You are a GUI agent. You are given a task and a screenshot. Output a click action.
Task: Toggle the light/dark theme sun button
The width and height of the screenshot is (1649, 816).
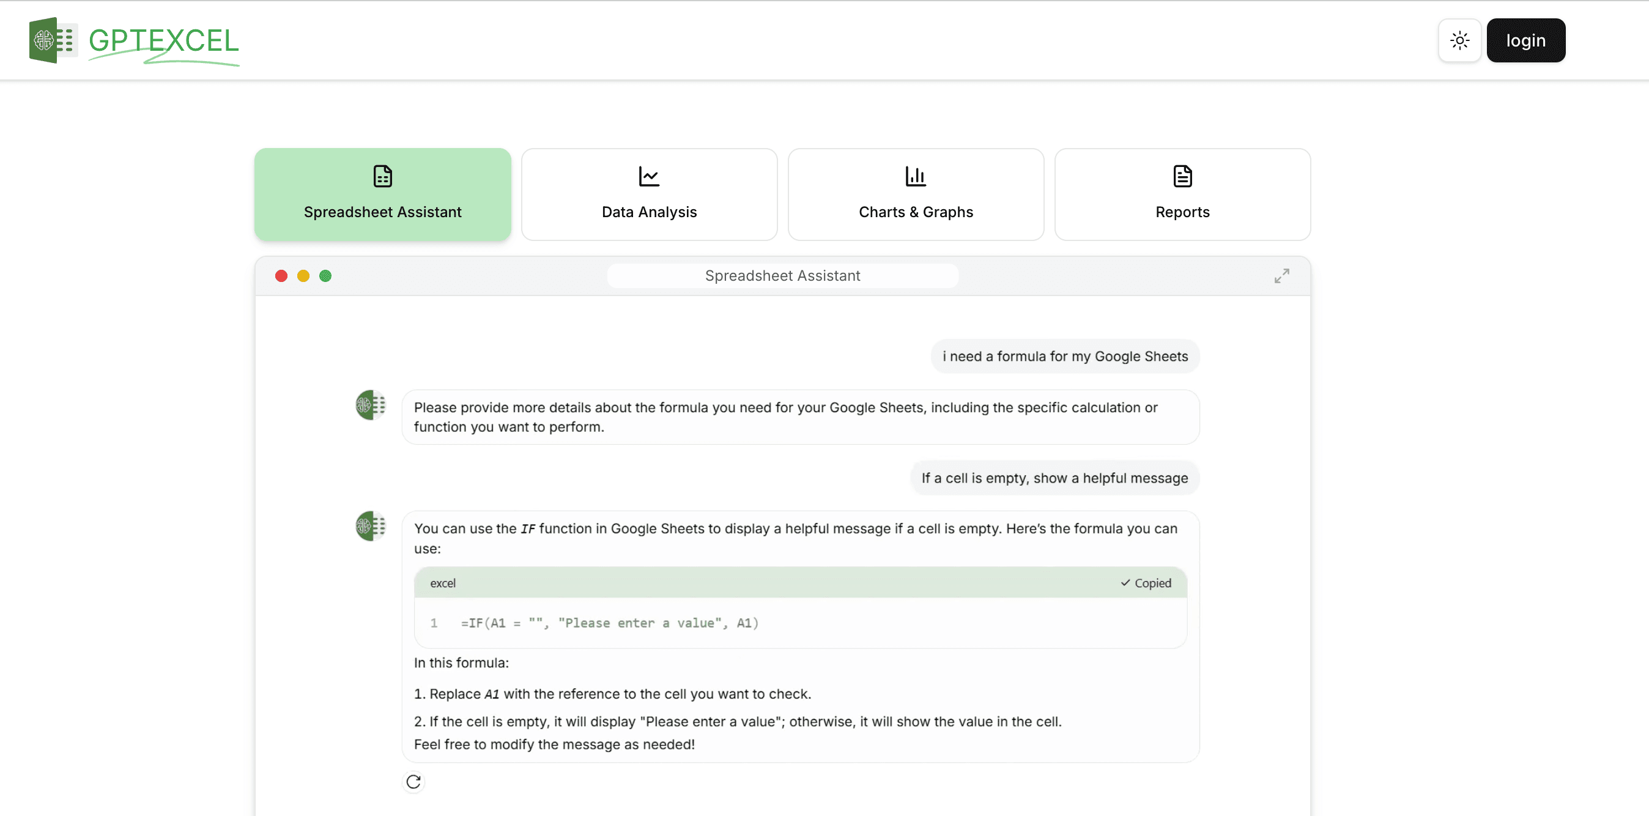point(1459,40)
